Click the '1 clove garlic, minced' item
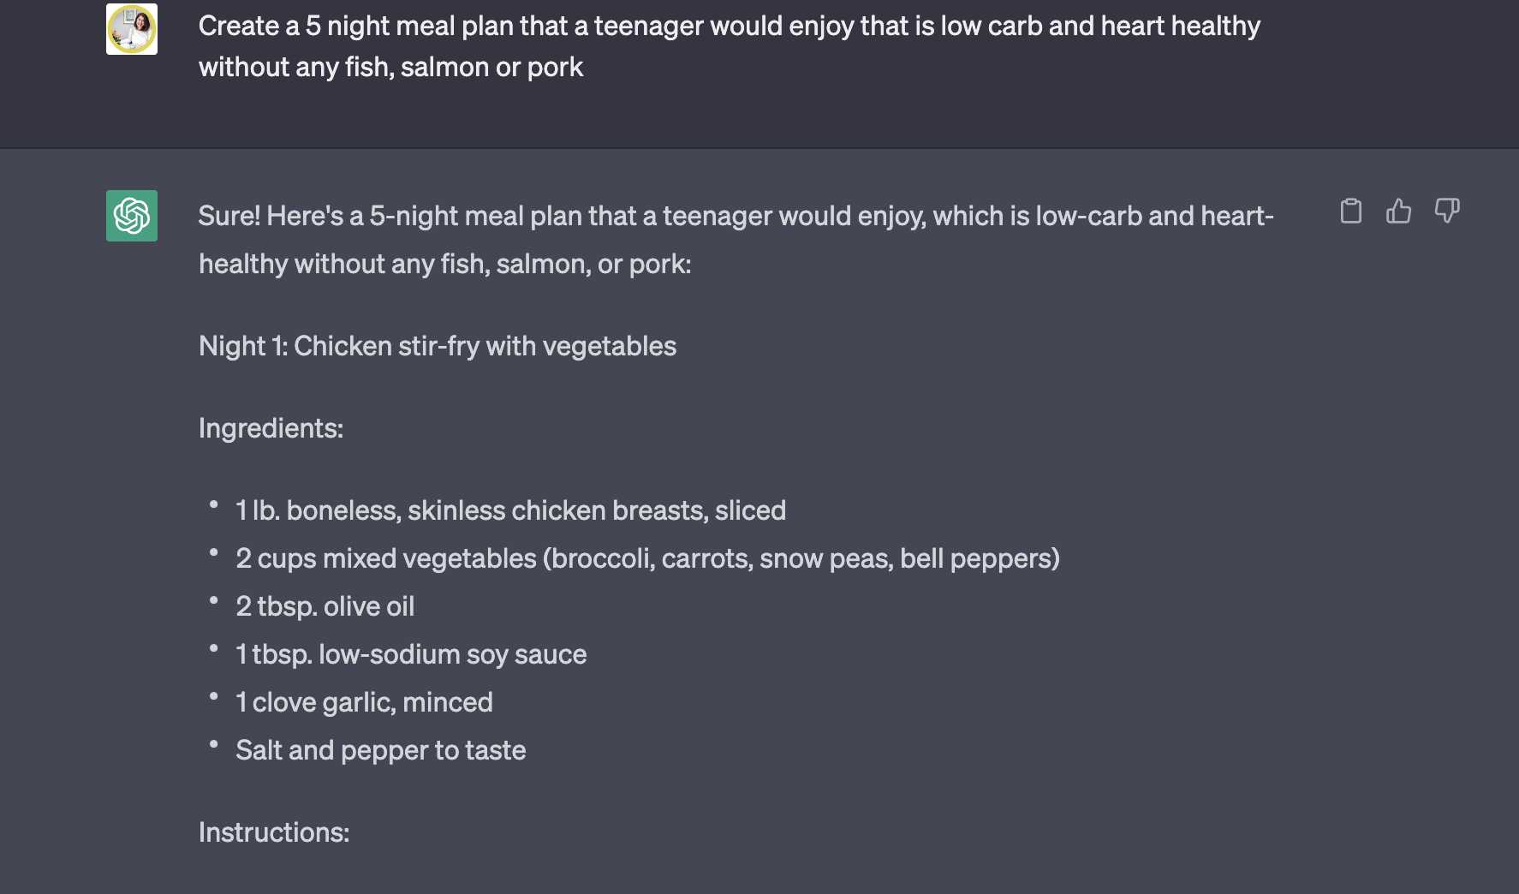This screenshot has width=1519, height=894. point(364,702)
